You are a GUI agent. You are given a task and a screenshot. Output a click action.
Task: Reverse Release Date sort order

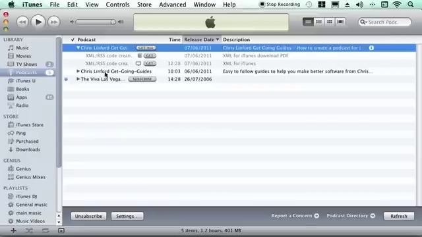pos(202,39)
